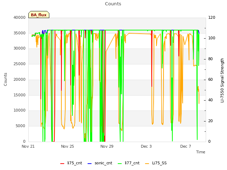
Task: Click the 10000 left axis value
Action: pyautogui.click(x=20, y=110)
